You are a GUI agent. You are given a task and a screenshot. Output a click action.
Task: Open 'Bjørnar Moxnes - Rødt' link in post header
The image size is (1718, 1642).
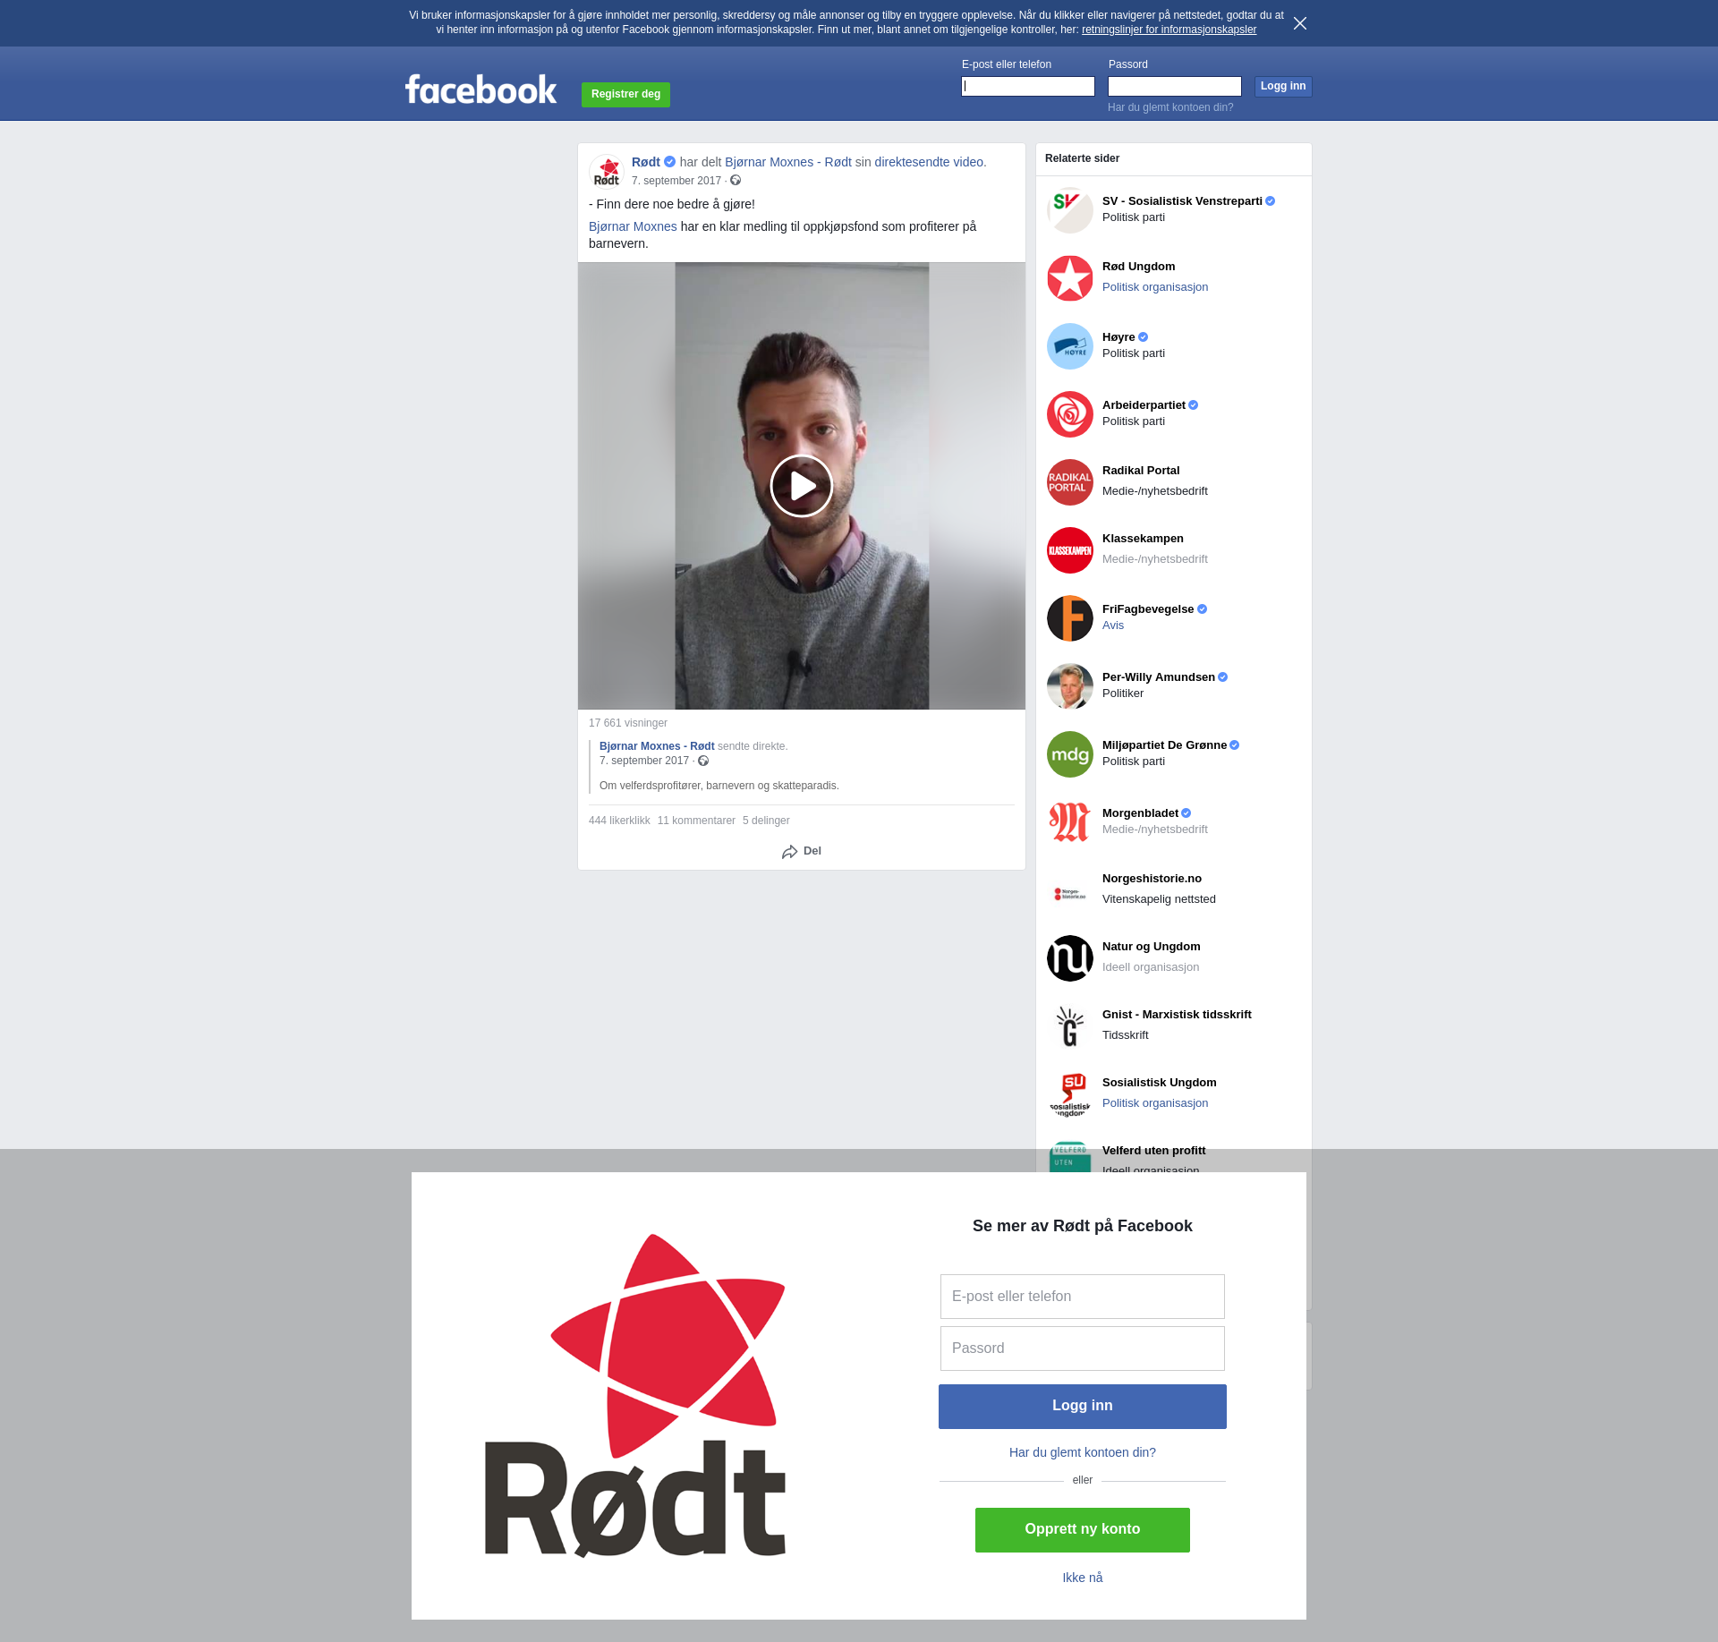coord(788,162)
